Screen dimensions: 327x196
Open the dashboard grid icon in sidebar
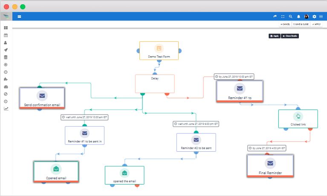6,28
